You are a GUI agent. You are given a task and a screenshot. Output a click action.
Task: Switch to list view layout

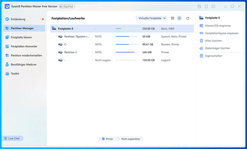click(179, 18)
